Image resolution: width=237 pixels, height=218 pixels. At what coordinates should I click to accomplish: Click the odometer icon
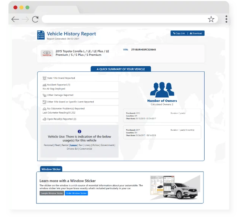coord(44,109)
